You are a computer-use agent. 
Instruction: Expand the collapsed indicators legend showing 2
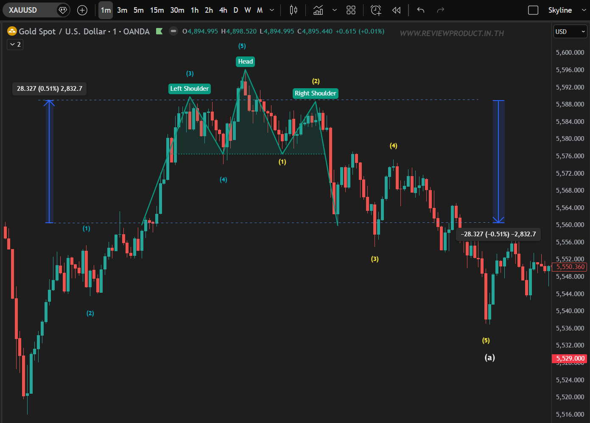tap(15, 45)
